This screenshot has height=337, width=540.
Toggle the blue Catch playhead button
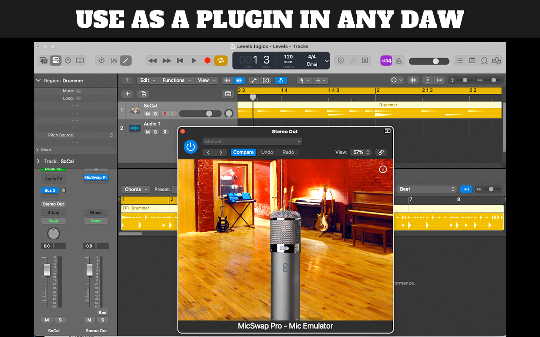coord(281,80)
